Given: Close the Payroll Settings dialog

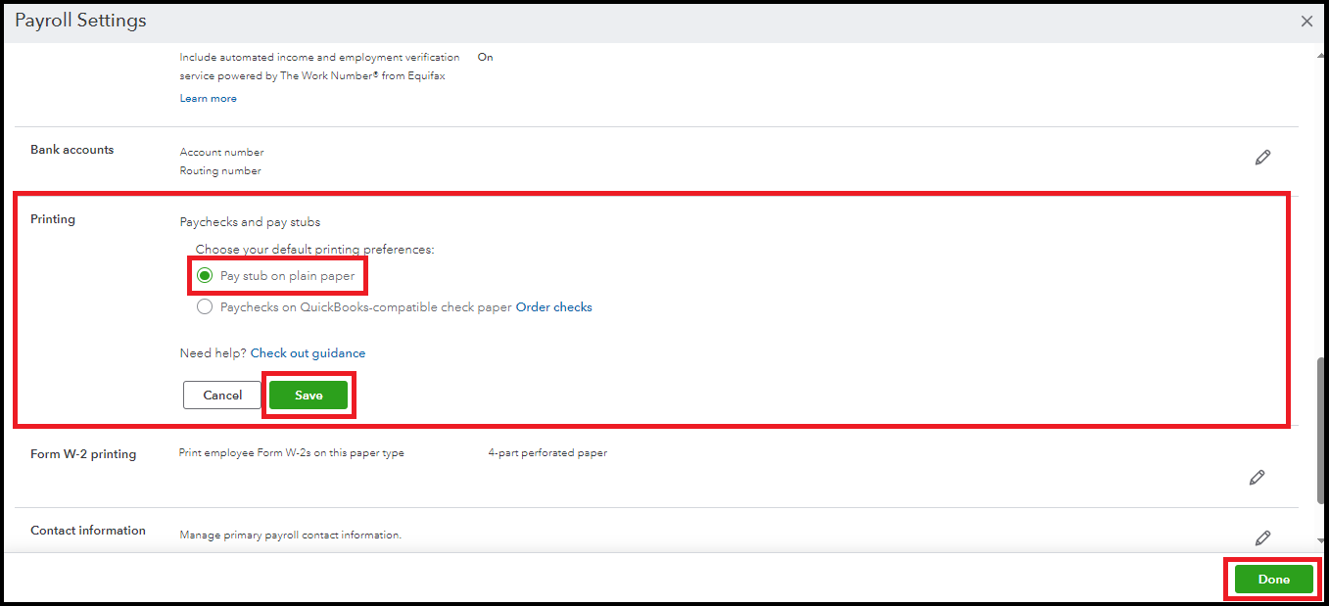Looking at the screenshot, I should pos(1306,21).
